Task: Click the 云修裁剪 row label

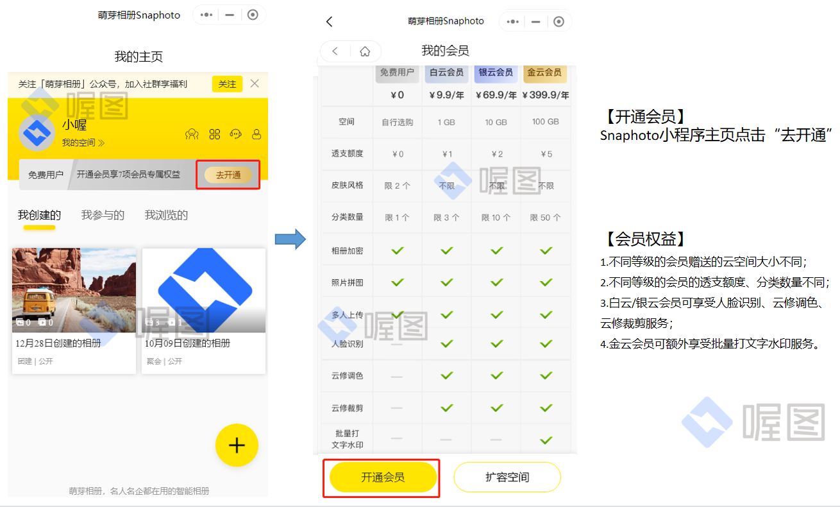Action: tap(348, 408)
